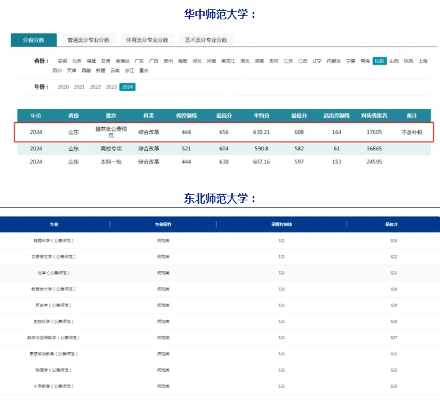The image size is (440, 404).
Task: Click the 提前批公费师范 batch cell
Action: pos(111,132)
